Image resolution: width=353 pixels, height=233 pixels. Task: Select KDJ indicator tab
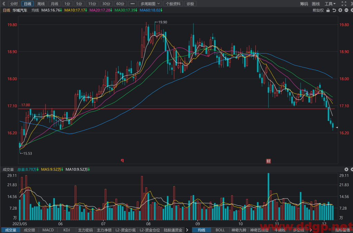[67, 230]
